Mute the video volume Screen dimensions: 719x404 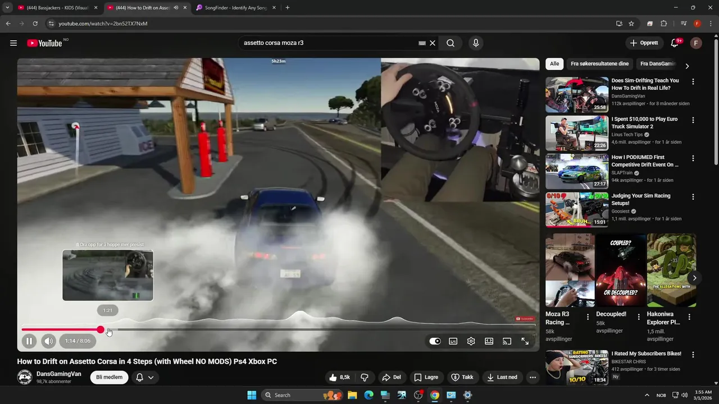coord(49,341)
